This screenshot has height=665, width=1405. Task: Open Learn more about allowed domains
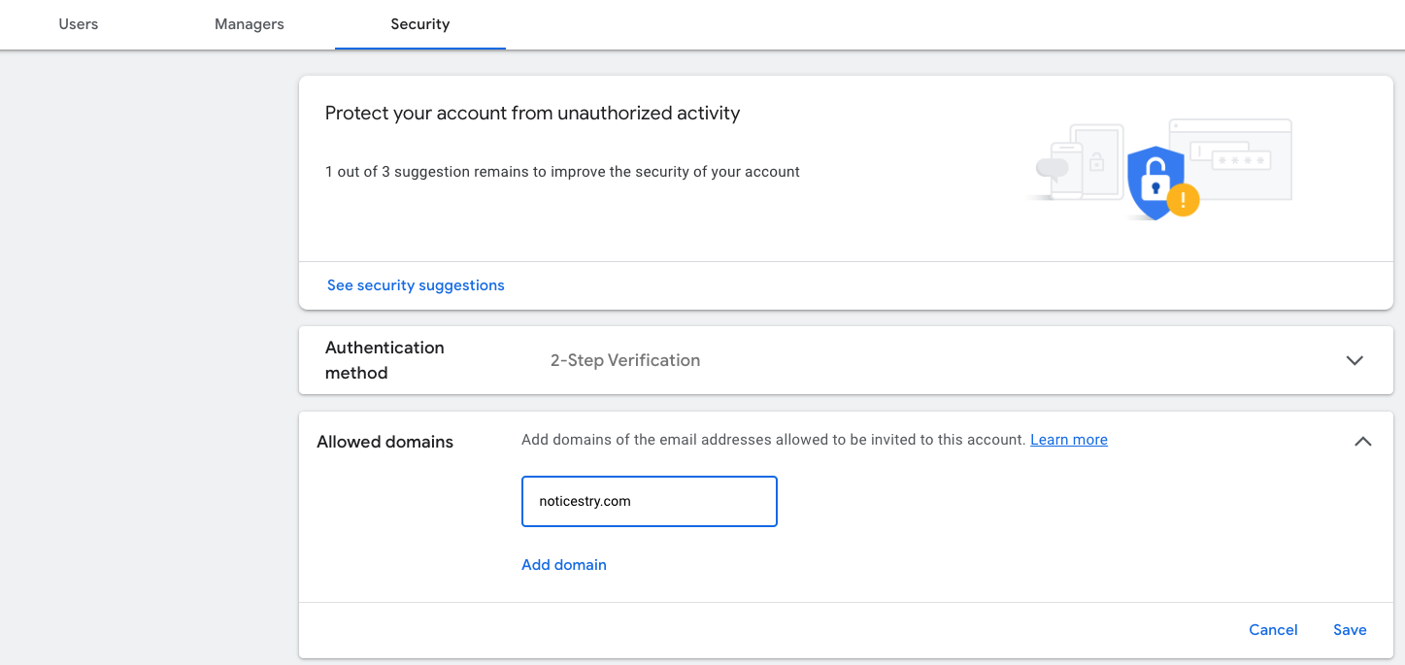tap(1068, 440)
